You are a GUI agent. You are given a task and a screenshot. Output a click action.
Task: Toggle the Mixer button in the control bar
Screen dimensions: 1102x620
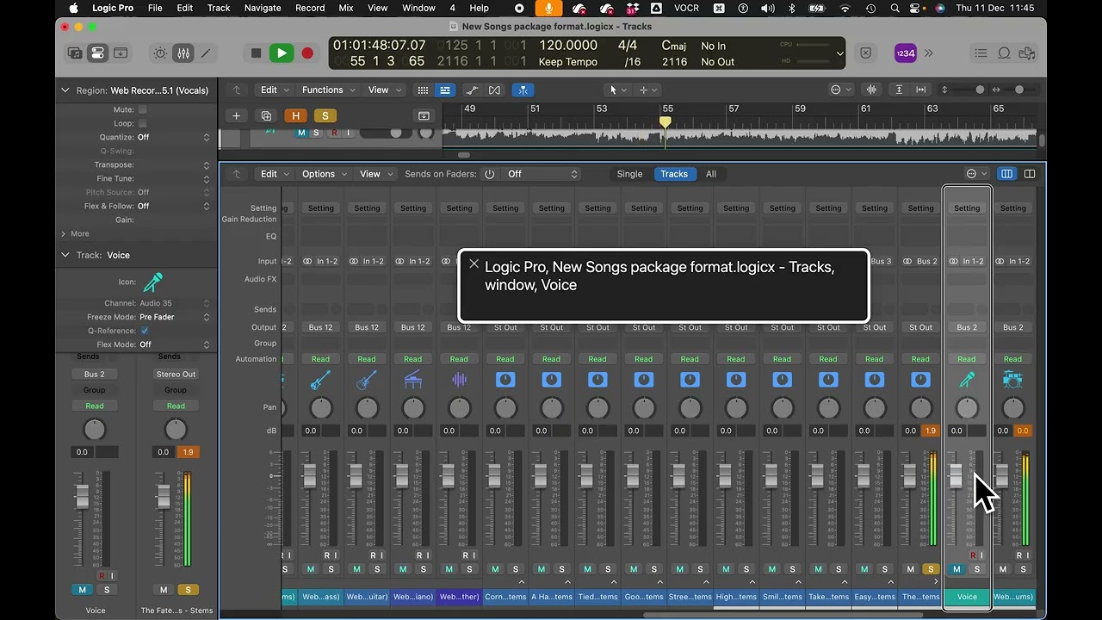pyautogui.click(x=183, y=53)
